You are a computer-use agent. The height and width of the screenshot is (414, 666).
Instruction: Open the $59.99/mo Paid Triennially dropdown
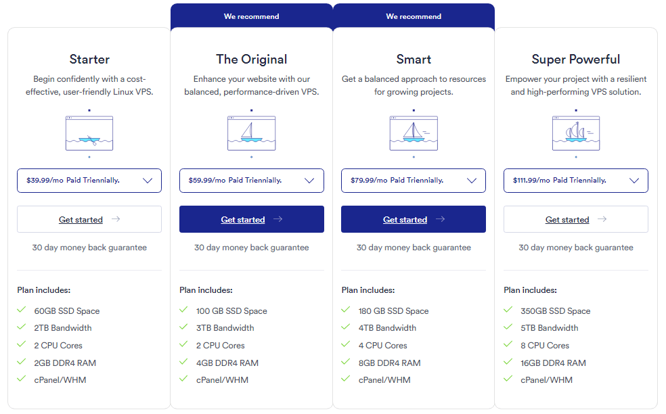pyautogui.click(x=251, y=181)
